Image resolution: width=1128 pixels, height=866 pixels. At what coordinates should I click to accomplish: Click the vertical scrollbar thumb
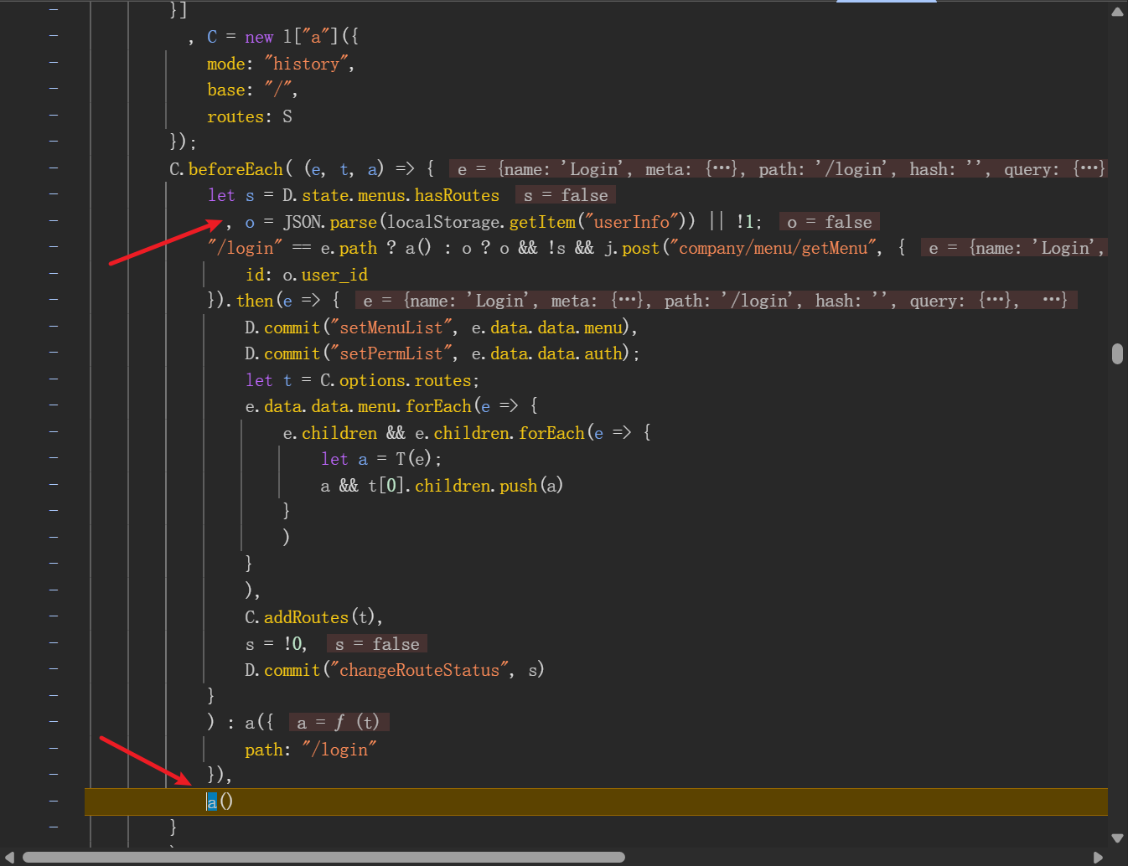click(x=1117, y=353)
